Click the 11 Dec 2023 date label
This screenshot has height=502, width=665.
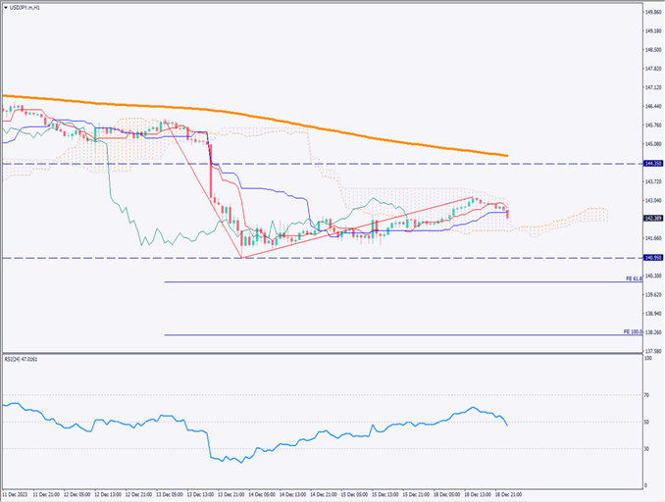[18, 494]
